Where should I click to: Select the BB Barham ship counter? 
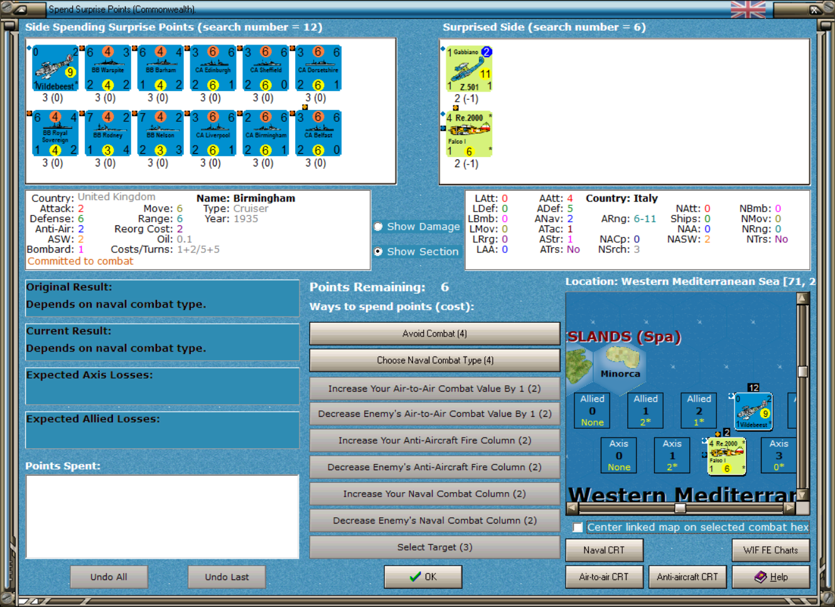click(x=161, y=68)
